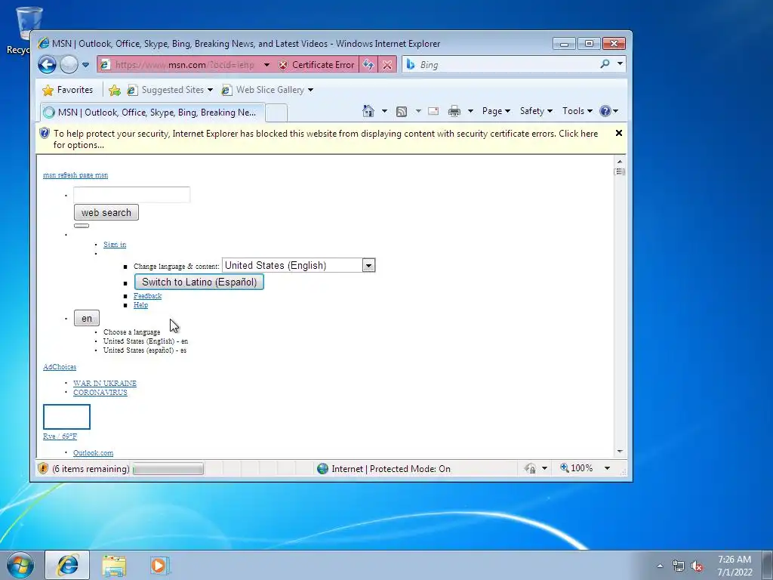Image resolution: width=773 pixels, height=580 pixels.
Task: Click the Refresh icon in address bar
Action: point(368,65)
